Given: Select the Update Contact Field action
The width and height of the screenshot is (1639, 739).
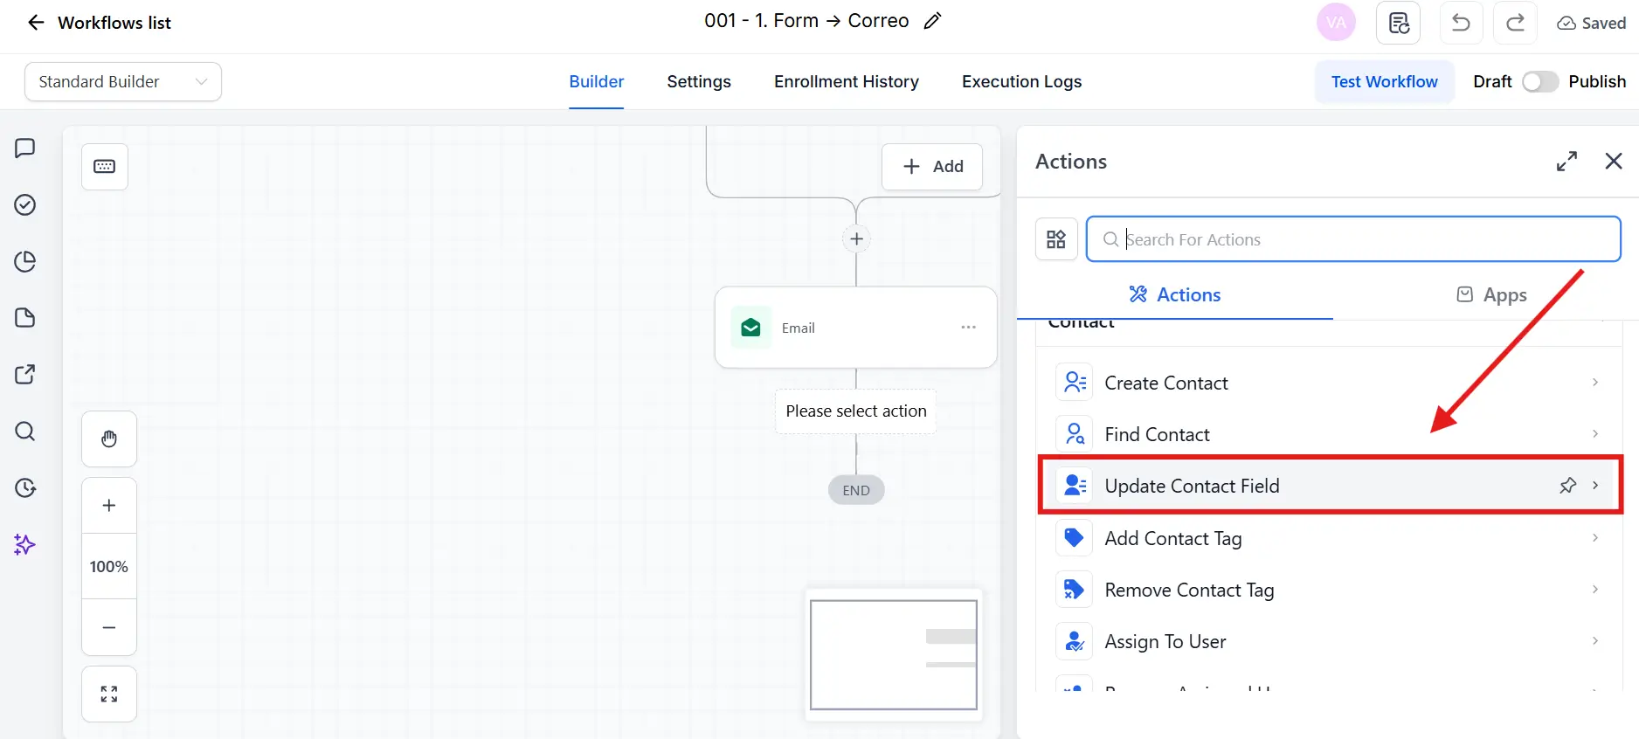Looking at the screenshot, I should 1330,486.
